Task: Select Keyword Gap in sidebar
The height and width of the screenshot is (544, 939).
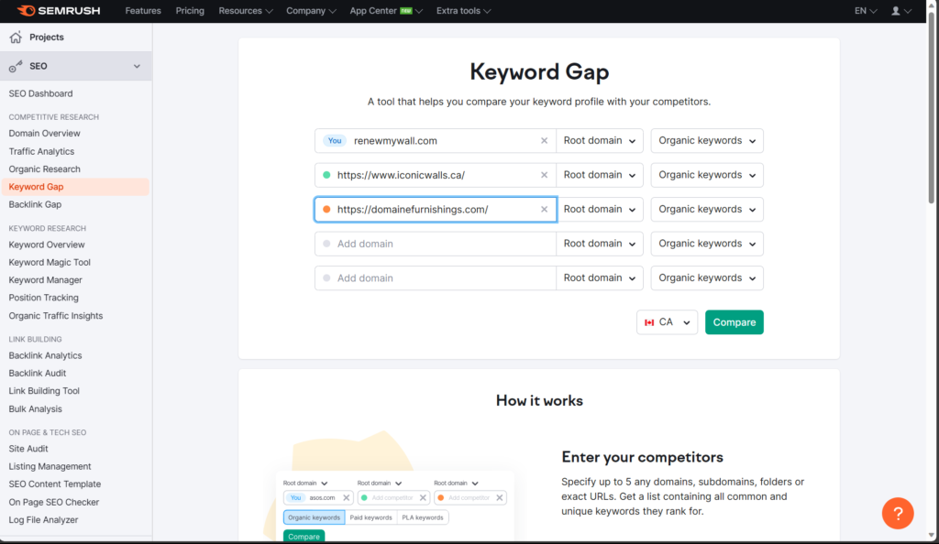Action: (x=75, y=187)
